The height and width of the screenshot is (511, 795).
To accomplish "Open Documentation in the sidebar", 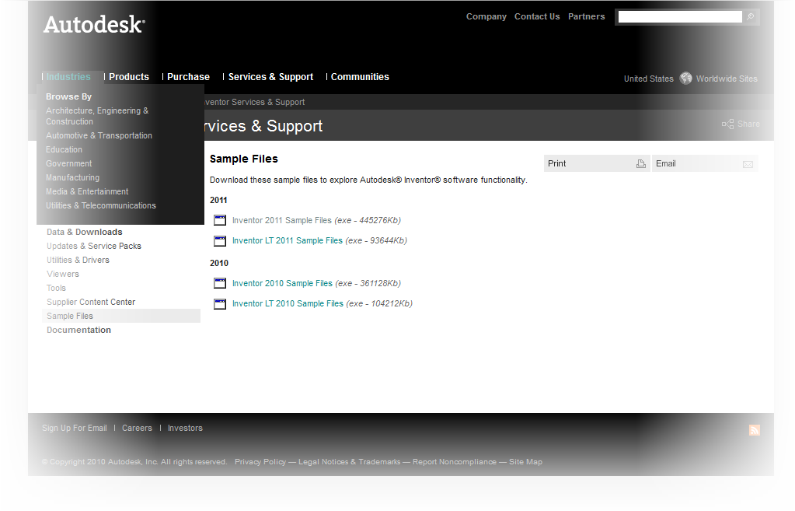I will click(78, 330).
